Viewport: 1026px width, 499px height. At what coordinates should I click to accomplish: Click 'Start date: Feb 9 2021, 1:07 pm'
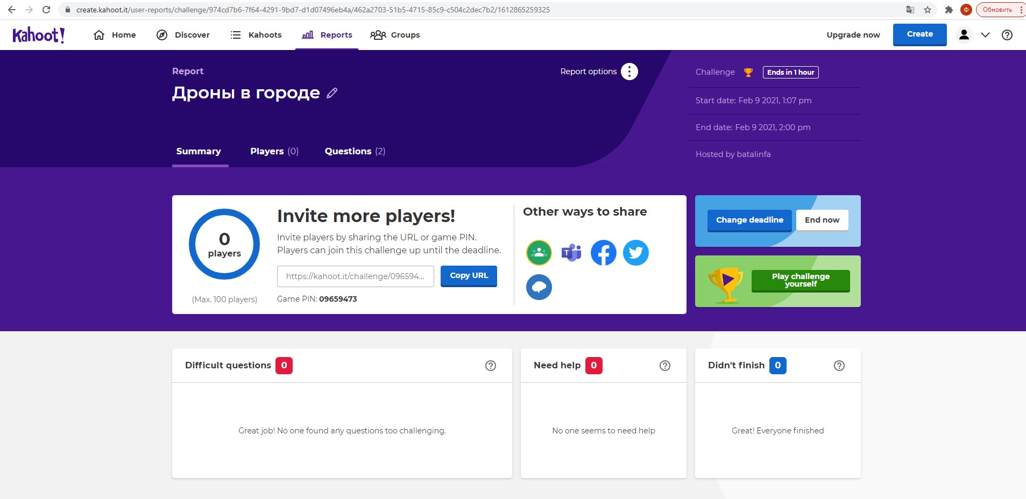(753, 101)
